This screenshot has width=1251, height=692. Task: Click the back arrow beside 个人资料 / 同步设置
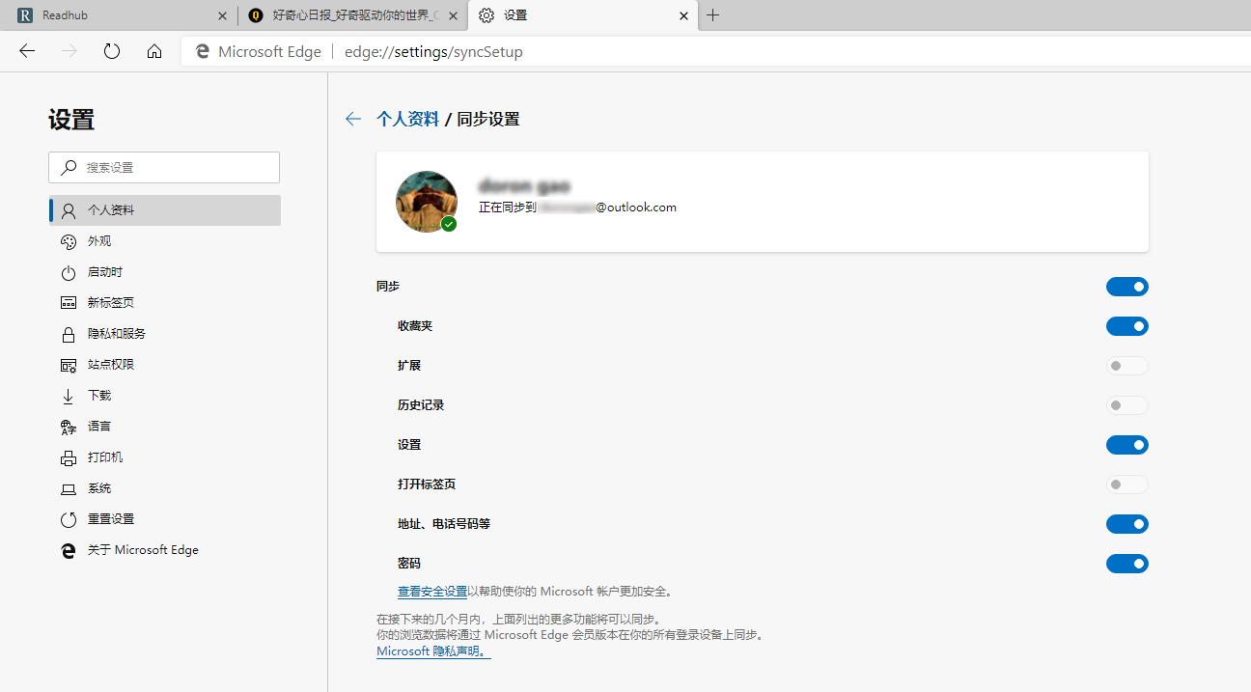(352, 119)
